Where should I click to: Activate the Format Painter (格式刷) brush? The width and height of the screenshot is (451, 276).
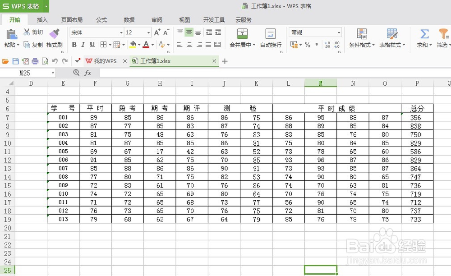click(x=54, y=38)
